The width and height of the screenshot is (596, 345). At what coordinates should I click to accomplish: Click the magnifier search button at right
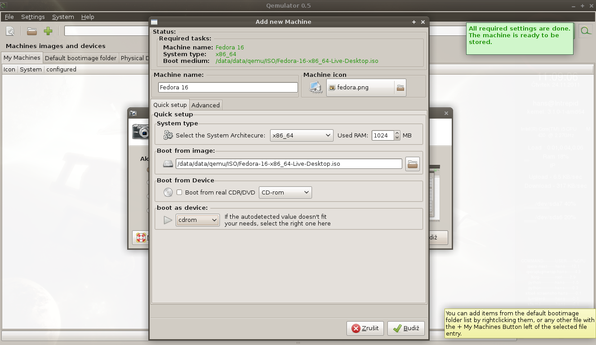pos(585,31)
